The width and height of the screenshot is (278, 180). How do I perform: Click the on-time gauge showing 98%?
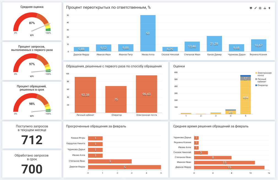(x=32, y=103)
